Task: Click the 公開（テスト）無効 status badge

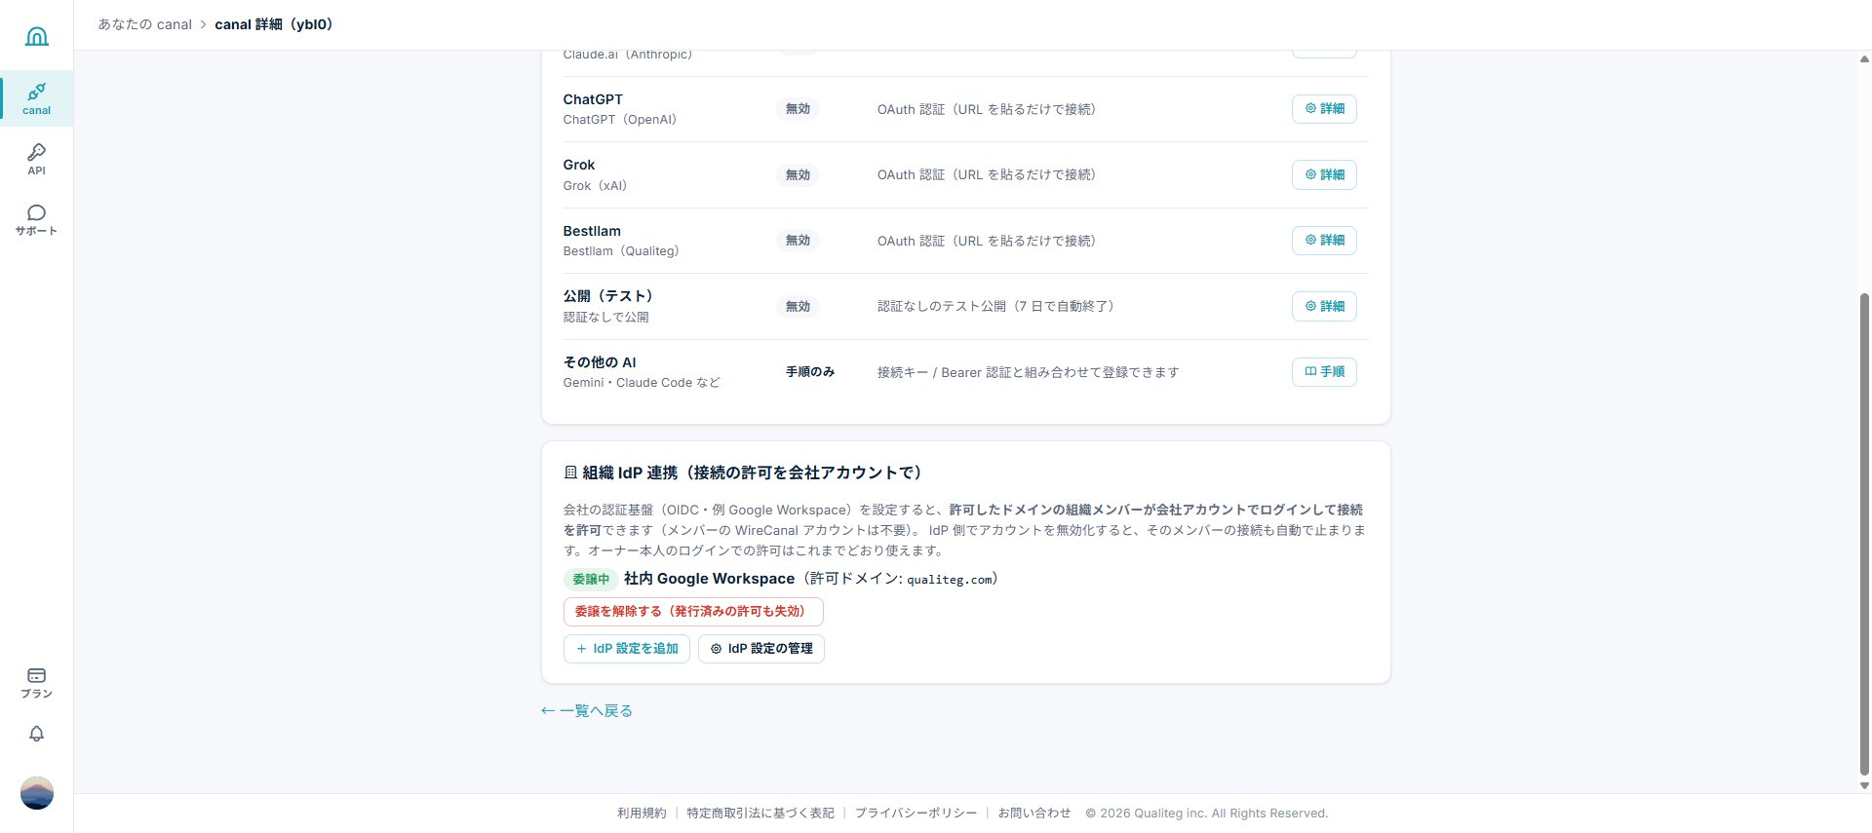Action: (798, 307)
